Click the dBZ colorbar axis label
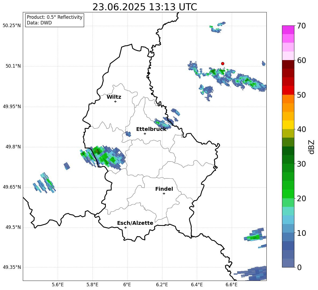This screenshot has width=318, height=290. pos(311,147)
